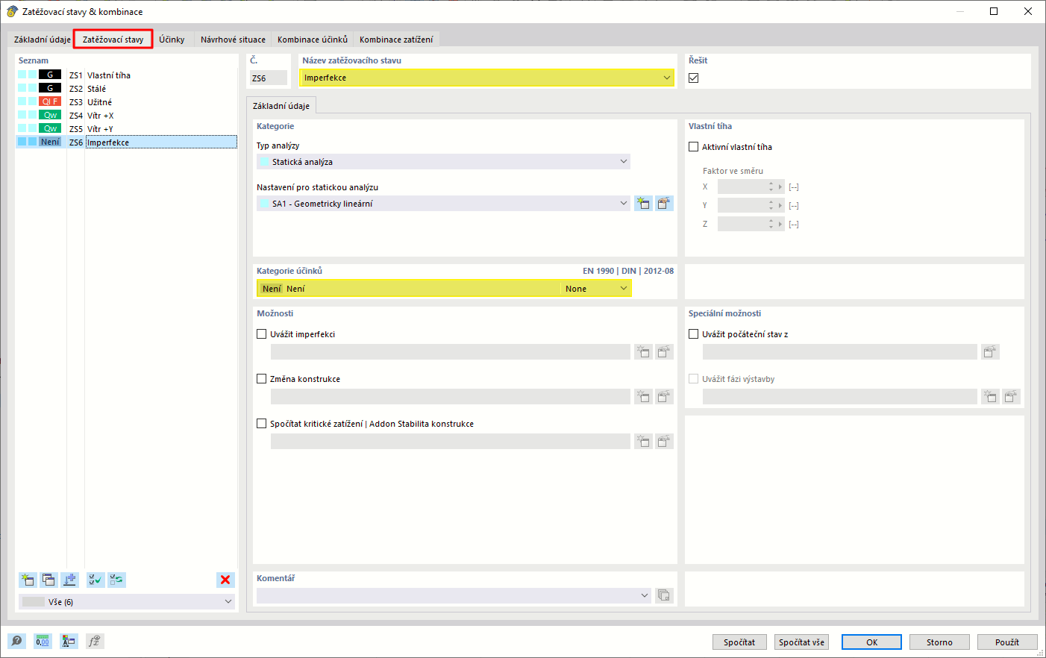Create a new load case in list toolbar
The width and height of the screenshot is (1046, 658).
28,580
